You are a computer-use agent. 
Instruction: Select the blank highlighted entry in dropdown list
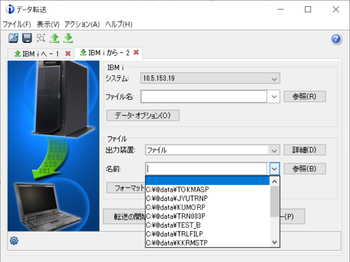tap(207, 181)
